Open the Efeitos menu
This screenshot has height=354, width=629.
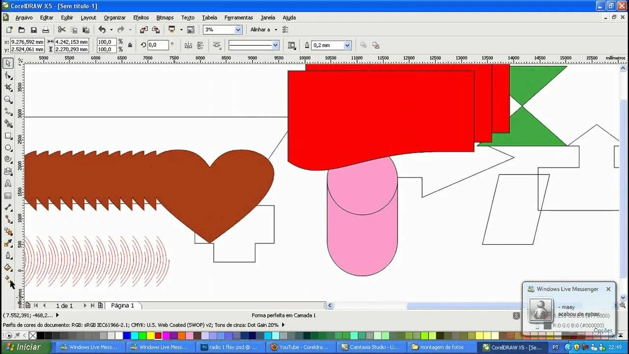point(141,18)
